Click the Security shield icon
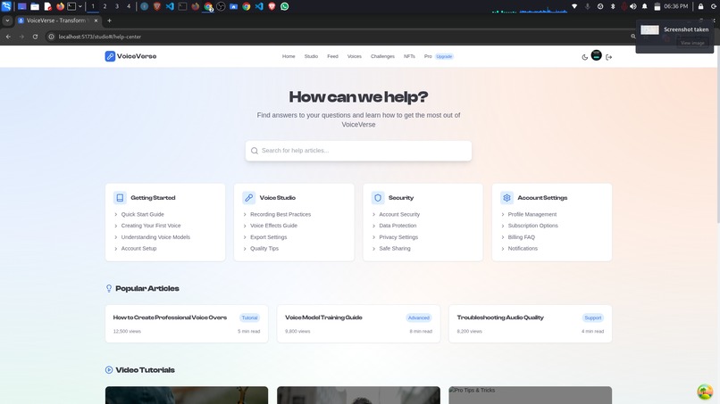 378,198
